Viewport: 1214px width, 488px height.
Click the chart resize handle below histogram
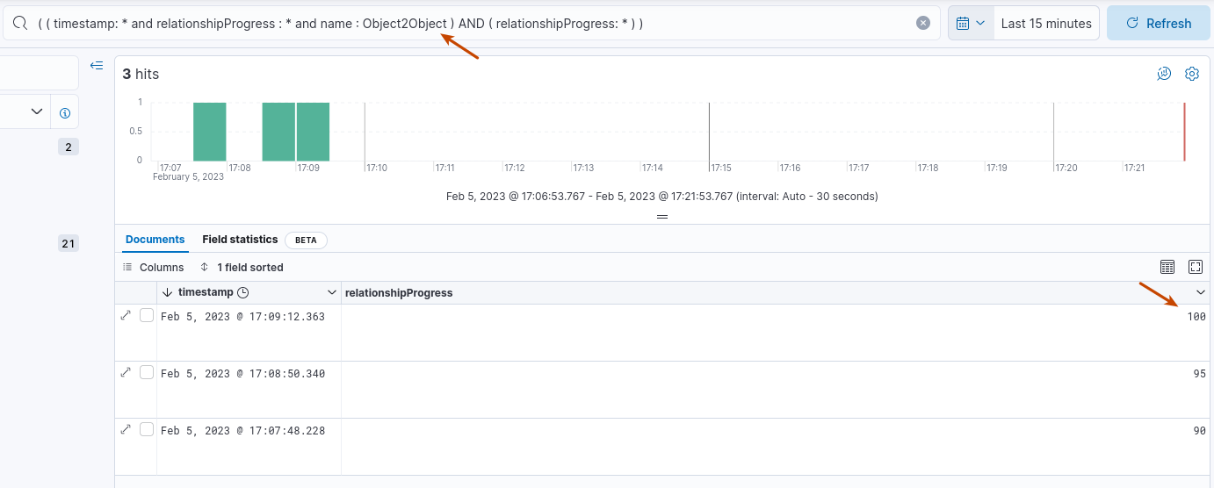coord(662,216)
